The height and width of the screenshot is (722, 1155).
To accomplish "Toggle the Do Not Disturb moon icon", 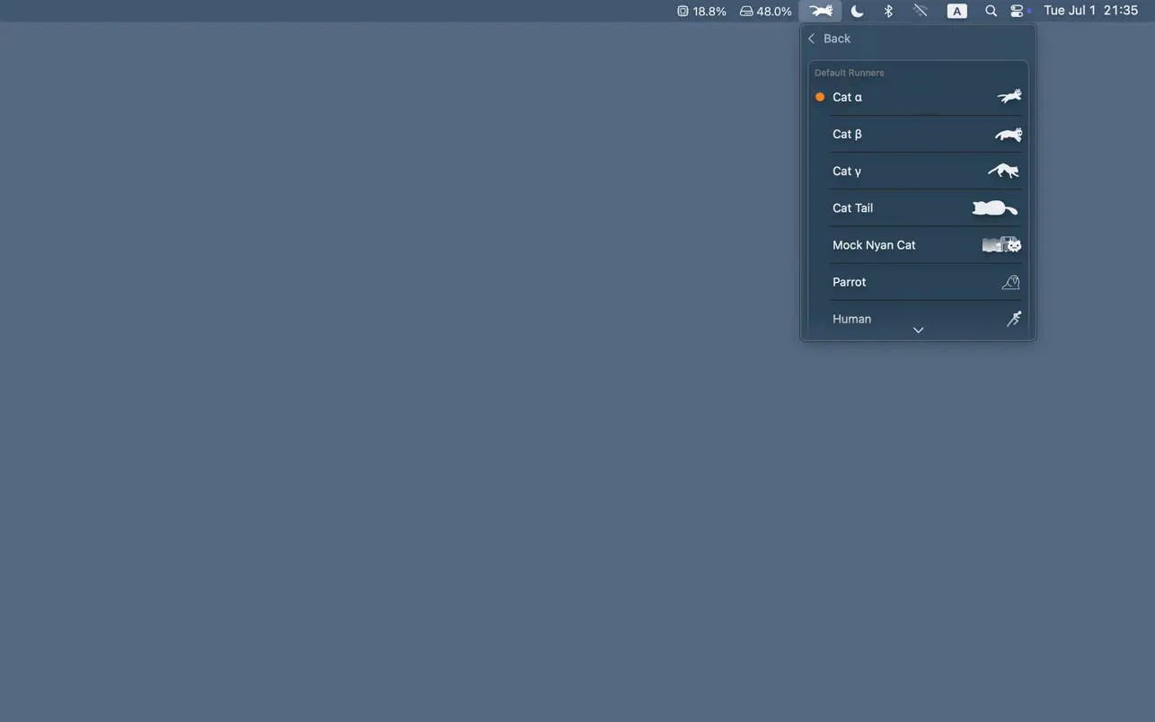I will (857, 11).
